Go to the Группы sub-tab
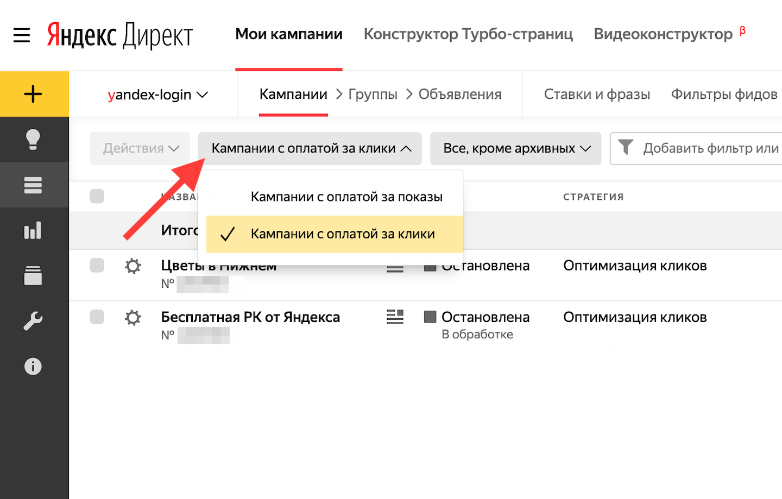This screenshot has height=499, width=782. tap(373, 94)
